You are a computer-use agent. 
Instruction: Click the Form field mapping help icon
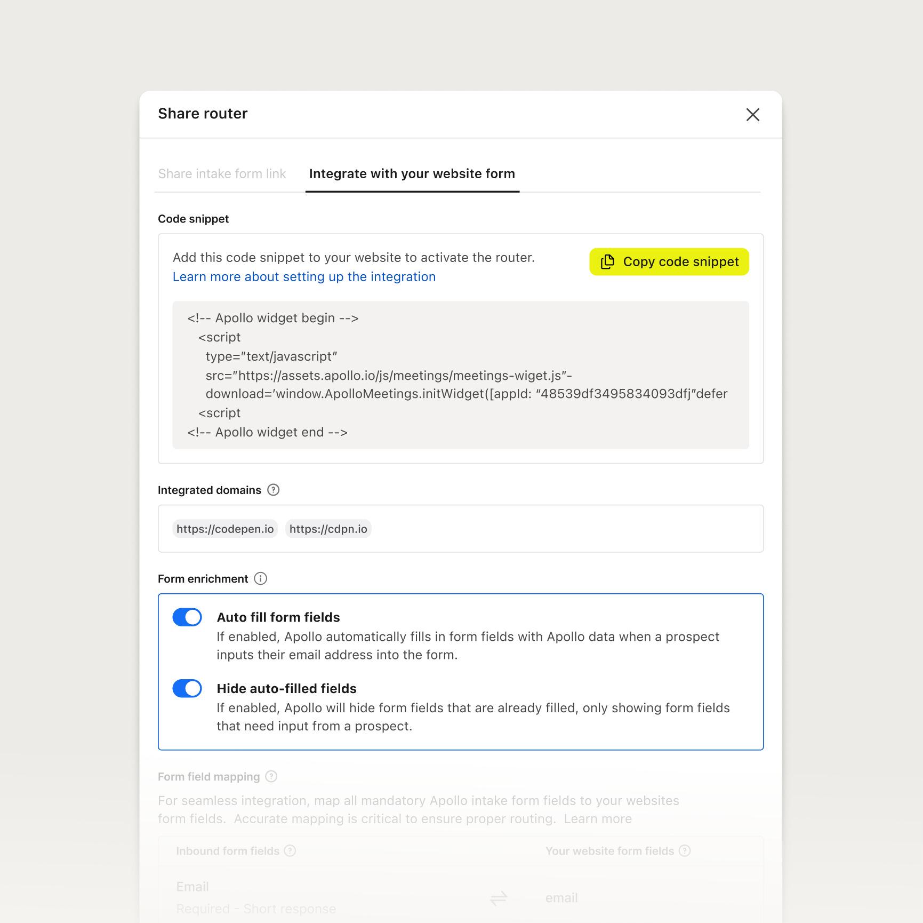tap(271, 777)
